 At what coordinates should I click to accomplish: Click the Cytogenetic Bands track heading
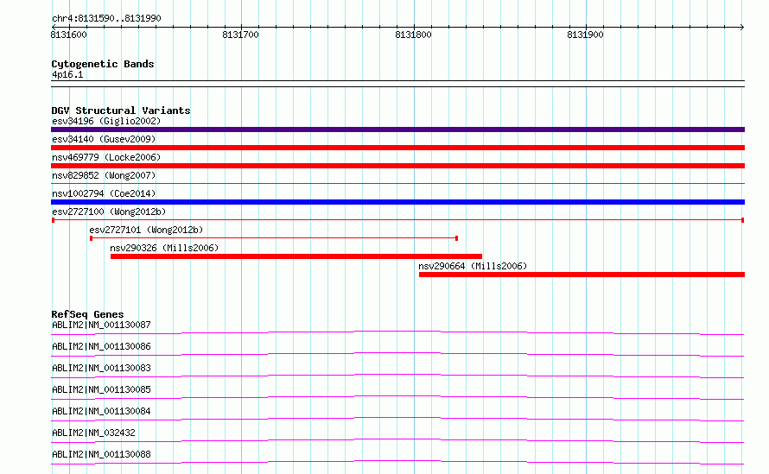[x=103, y=64]
